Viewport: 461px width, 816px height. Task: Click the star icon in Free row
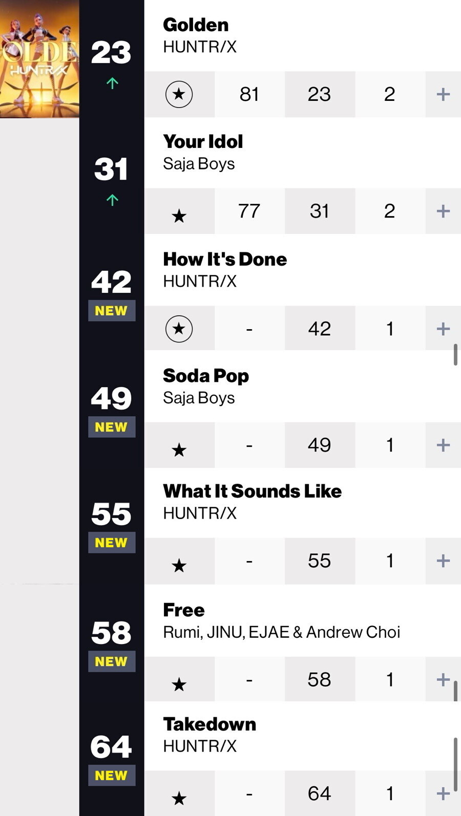pos(179,684)
